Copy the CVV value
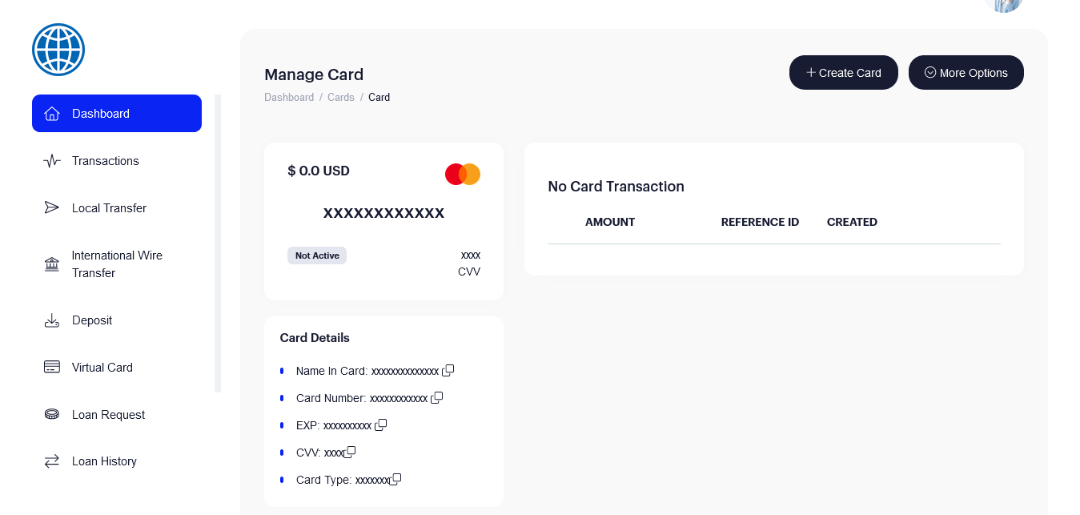This screenshot has width=1080, height=515. (350, 452)
